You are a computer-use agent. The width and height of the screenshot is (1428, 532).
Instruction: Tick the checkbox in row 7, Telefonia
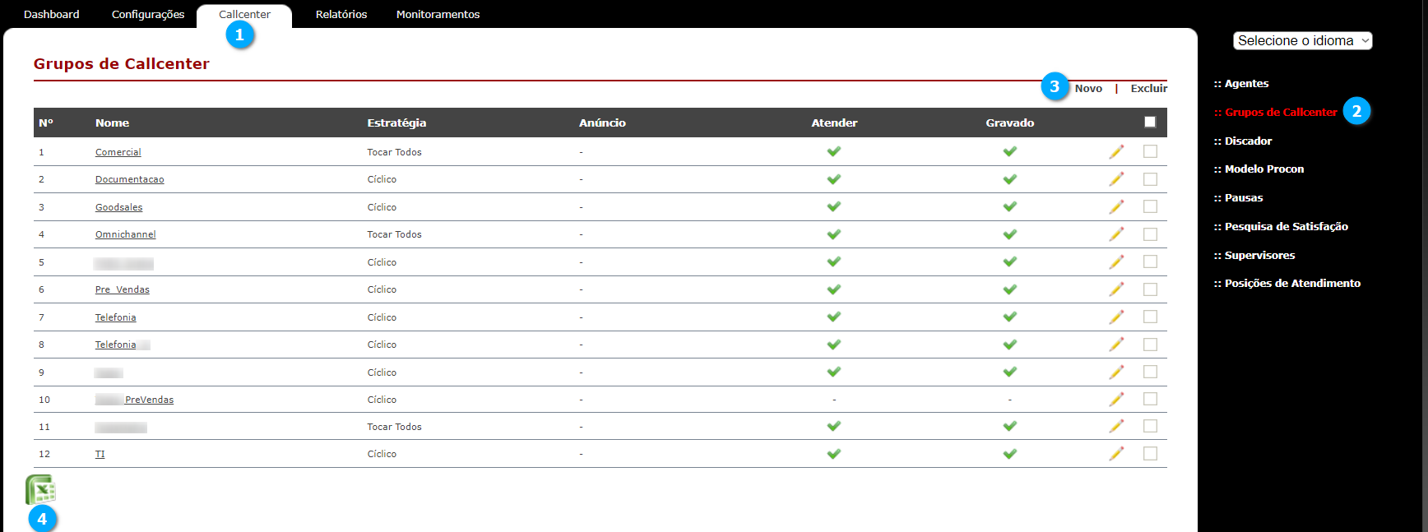tap(1150, 317)
